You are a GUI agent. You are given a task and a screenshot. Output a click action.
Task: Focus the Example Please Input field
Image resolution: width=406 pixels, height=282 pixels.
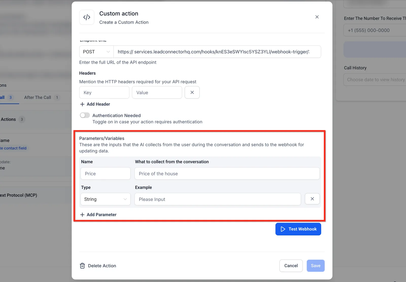tap(218, 199)
